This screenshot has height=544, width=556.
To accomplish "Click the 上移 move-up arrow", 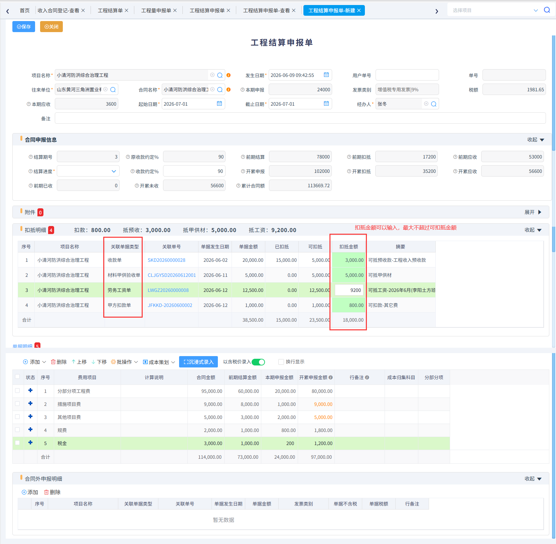I will click(79, 362).
